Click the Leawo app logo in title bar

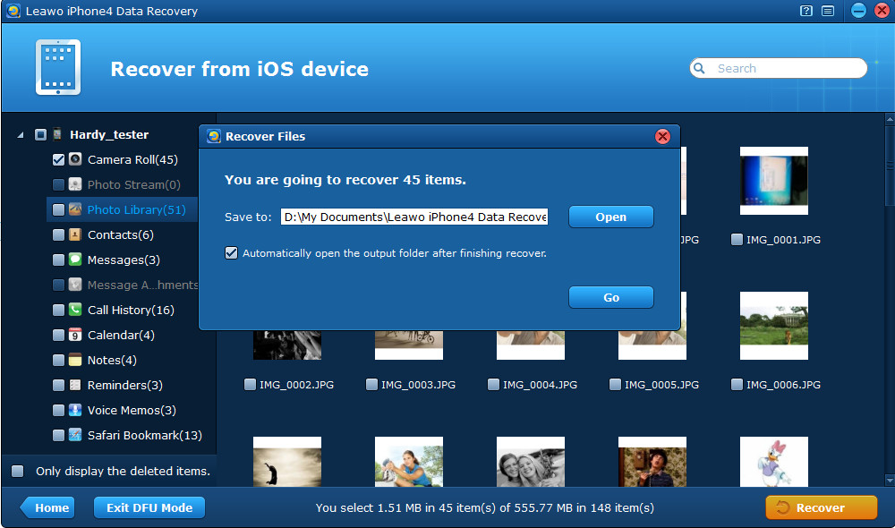pyautogui.click(x=13, y=11)
